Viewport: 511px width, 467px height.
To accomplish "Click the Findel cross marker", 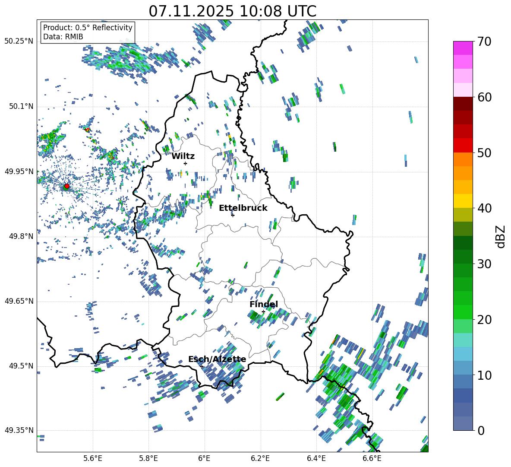I will click(x=263, y=311).
